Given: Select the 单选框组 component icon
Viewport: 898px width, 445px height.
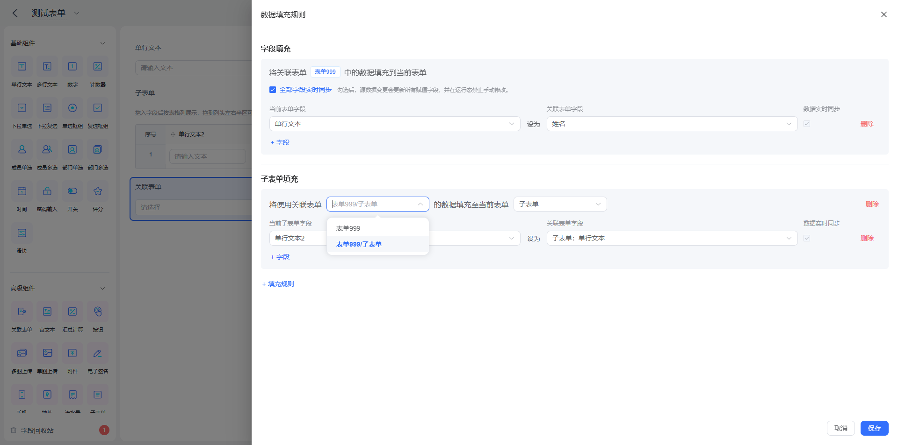Looking at the screenshot, I should [x=72, y=108].
